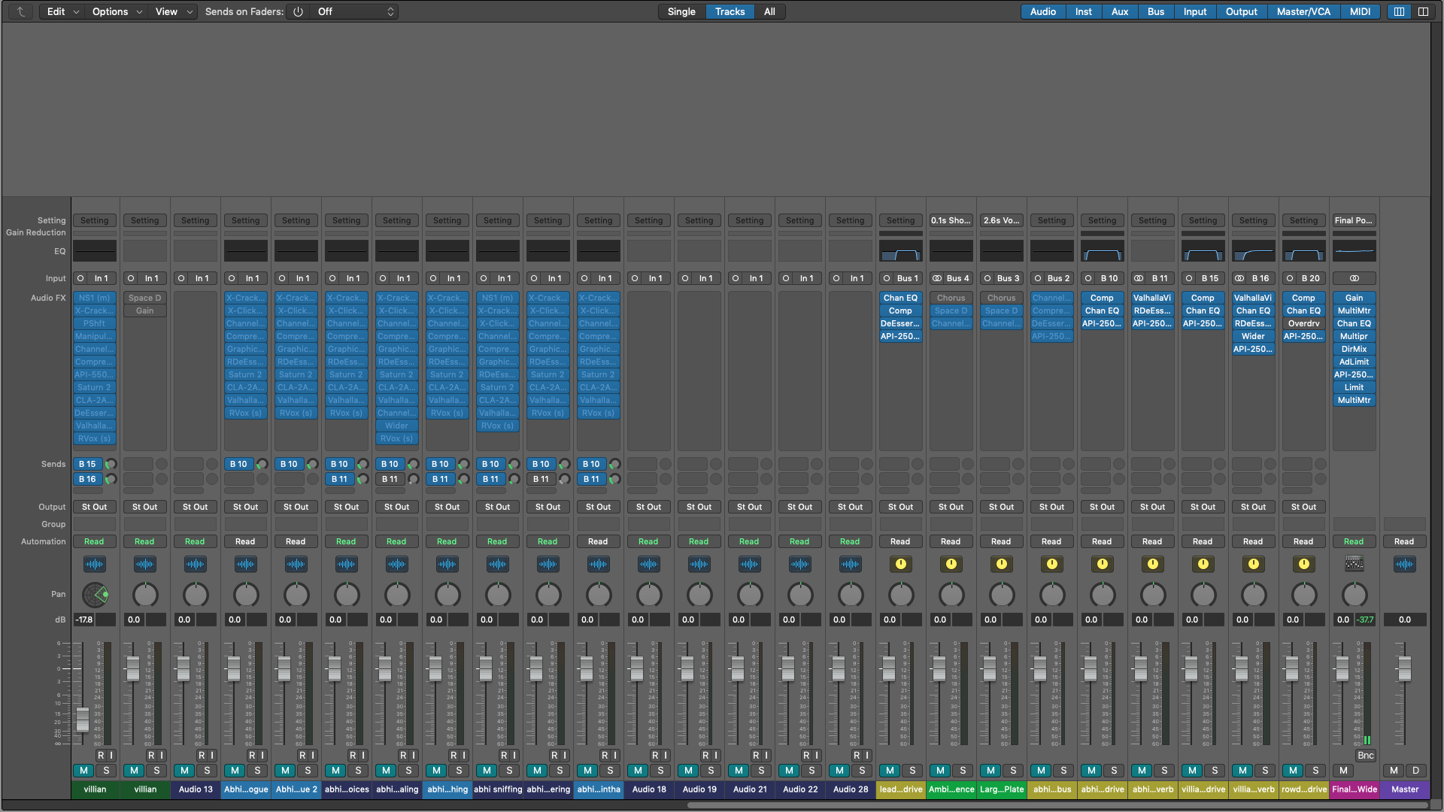Select wide channel strips icon
1444x812 pixels.
point(1423,11)
